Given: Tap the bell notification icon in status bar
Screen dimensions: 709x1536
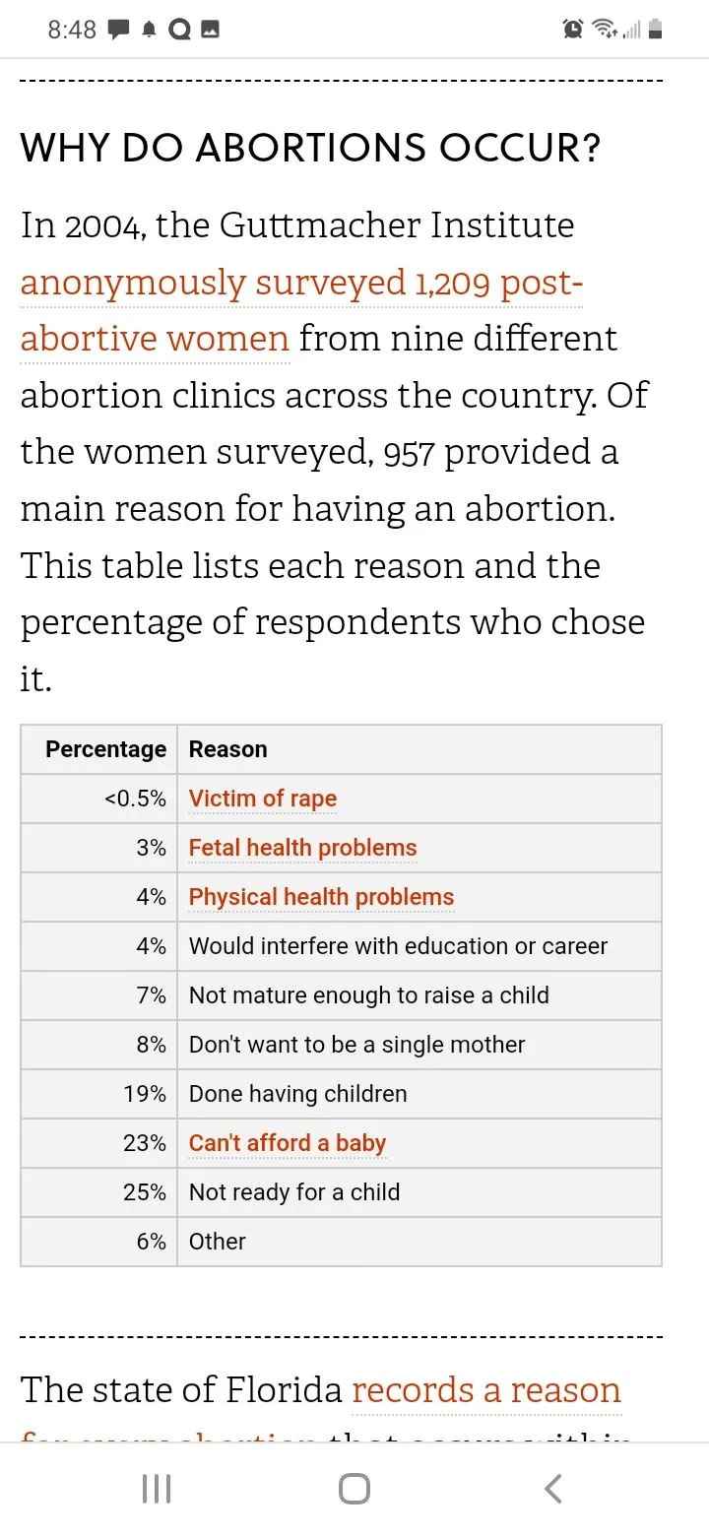Looking at the screenshot, I should click(x=150, y=30).
